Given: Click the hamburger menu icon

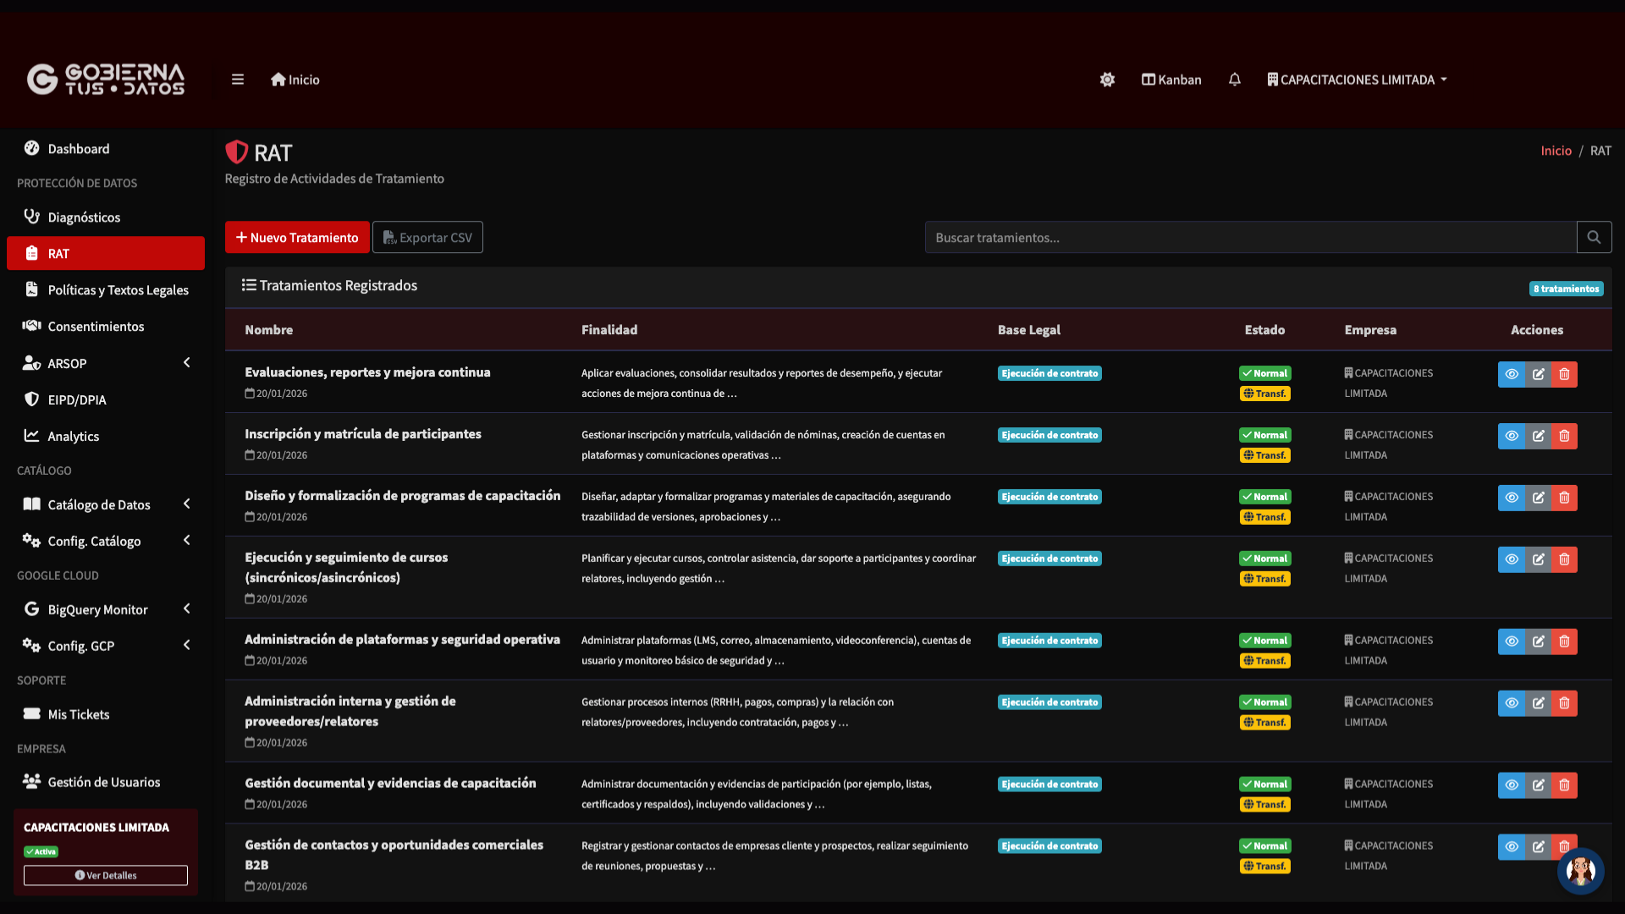Looking at the screenshot, I should pyautogui.click(x=238, y=80).
